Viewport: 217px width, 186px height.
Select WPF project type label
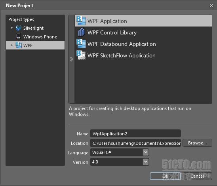point(28,46)
